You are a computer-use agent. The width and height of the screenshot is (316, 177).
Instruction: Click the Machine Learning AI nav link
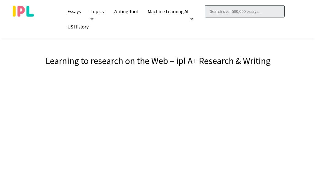(168, 11)
